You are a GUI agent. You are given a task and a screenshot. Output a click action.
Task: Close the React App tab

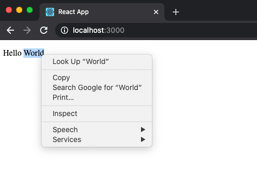tap(156, 12)
